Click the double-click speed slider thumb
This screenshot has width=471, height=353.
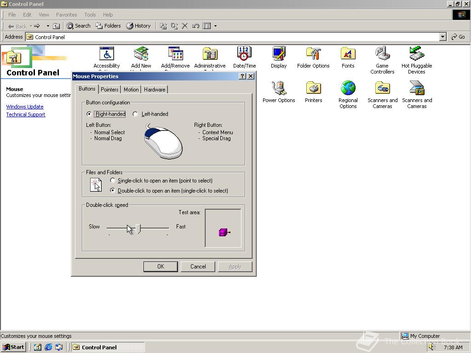coord(138,228)
